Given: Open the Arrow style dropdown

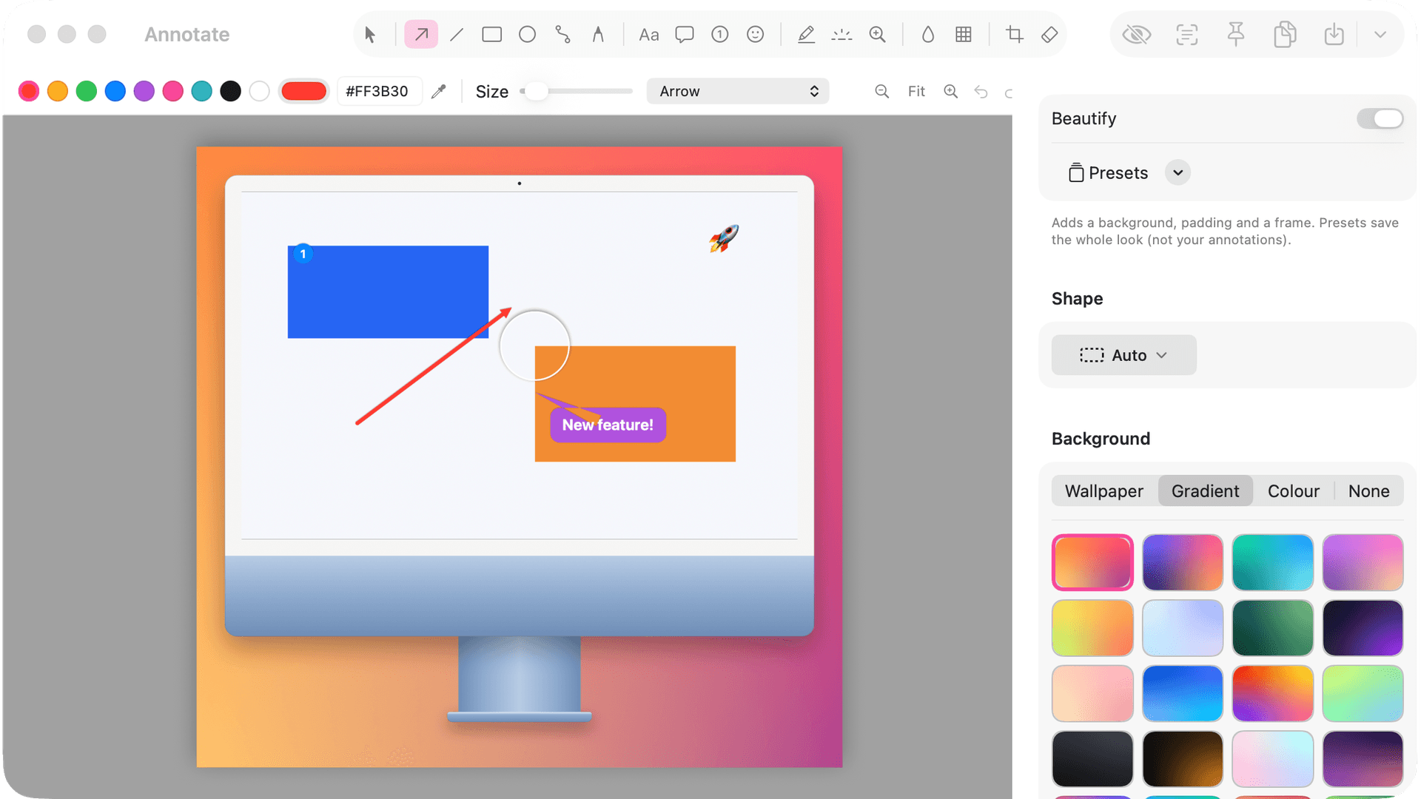Looking at the screenshot, I should click(x=738, y=91).
